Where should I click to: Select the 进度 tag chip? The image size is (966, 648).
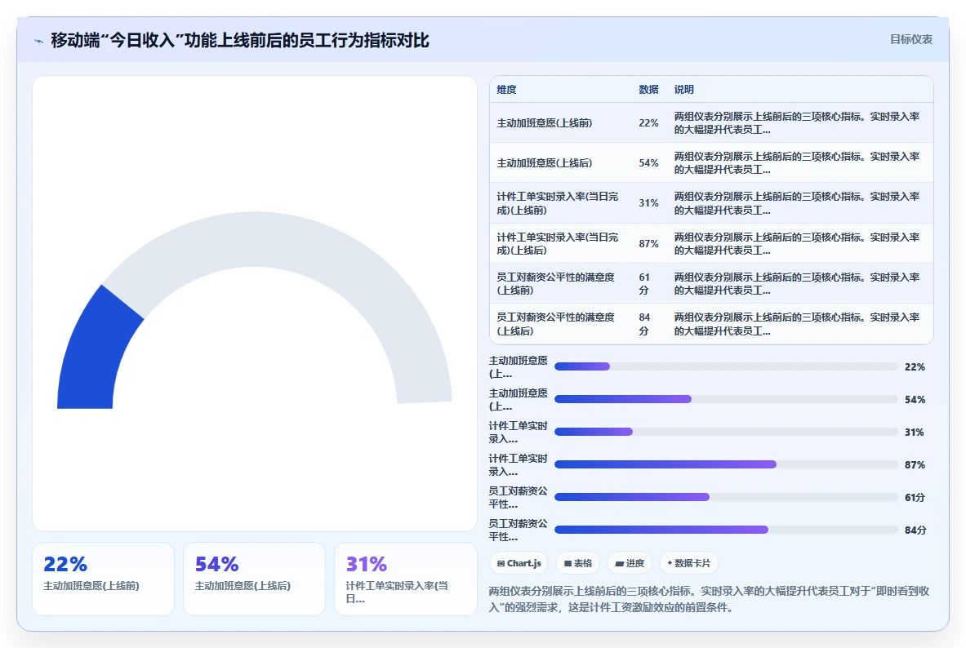[630, 563]
